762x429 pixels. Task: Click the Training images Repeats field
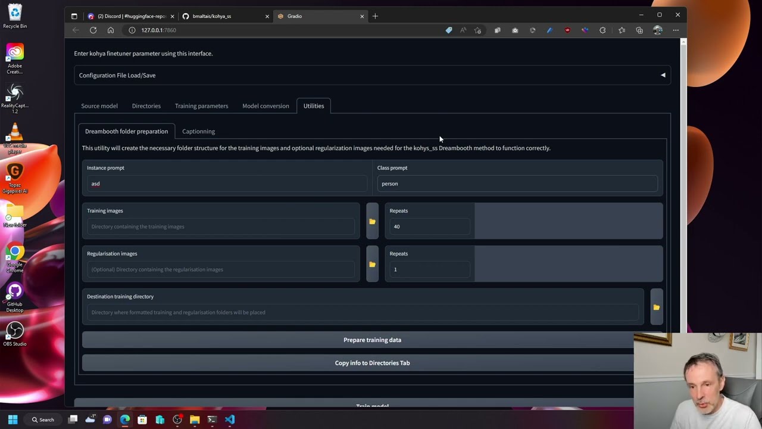pos(430,226)
